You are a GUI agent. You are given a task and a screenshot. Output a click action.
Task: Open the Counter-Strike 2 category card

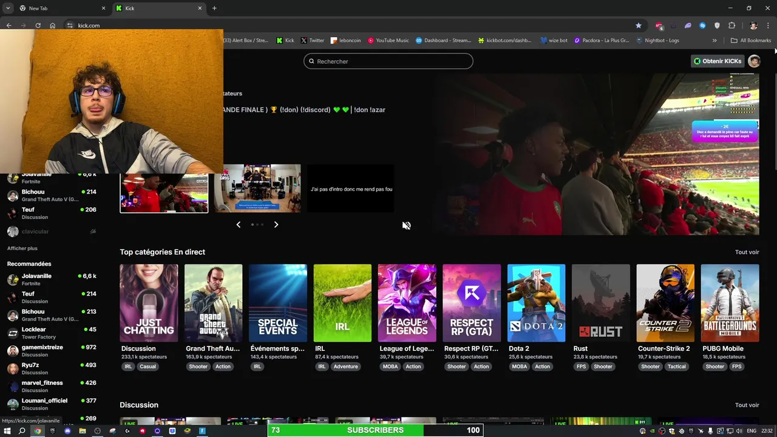click(x=665, y=303)
